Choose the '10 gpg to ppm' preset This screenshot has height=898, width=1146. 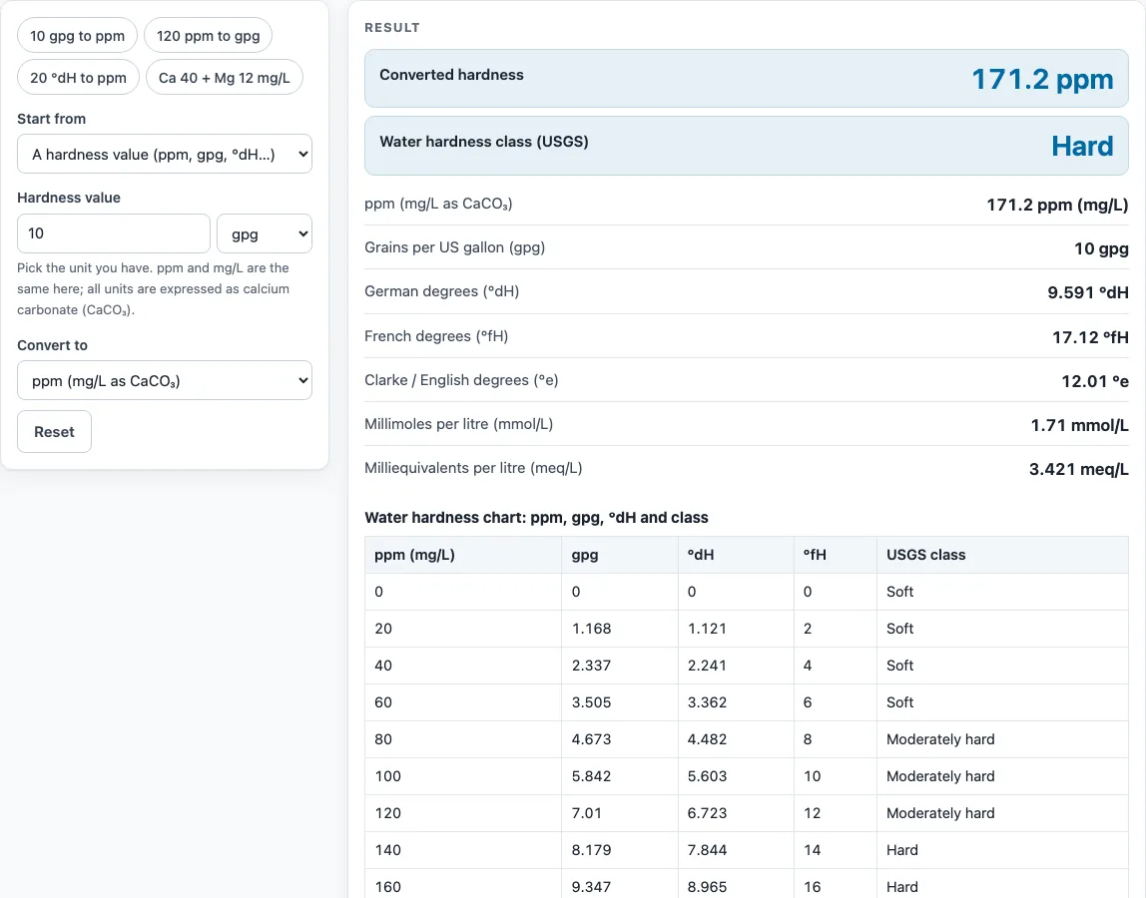[x=77, y=36]
